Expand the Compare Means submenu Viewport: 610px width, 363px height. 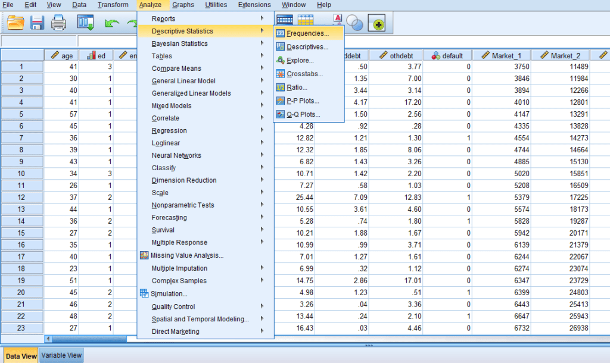click(x=176, y=68)
